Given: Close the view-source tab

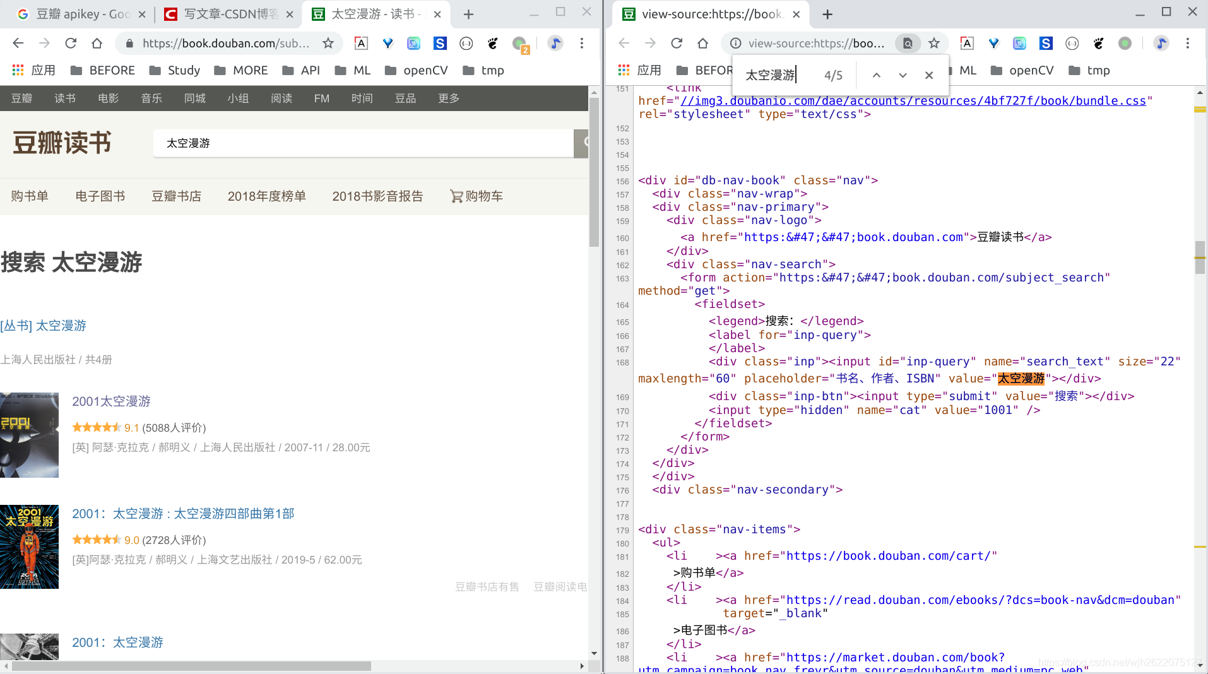Looking at the screenshot, I should point(796,14).
